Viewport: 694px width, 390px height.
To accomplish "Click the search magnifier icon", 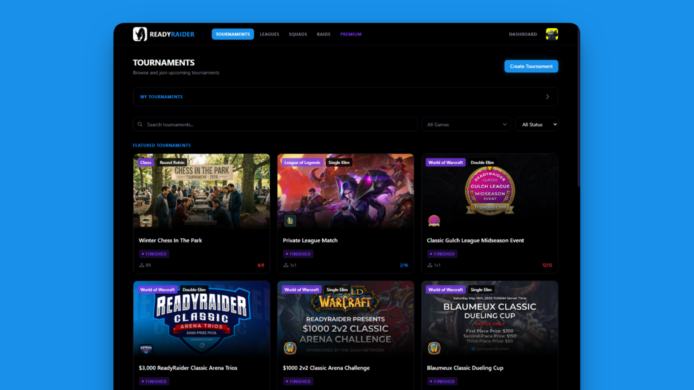I will [140, 124].
